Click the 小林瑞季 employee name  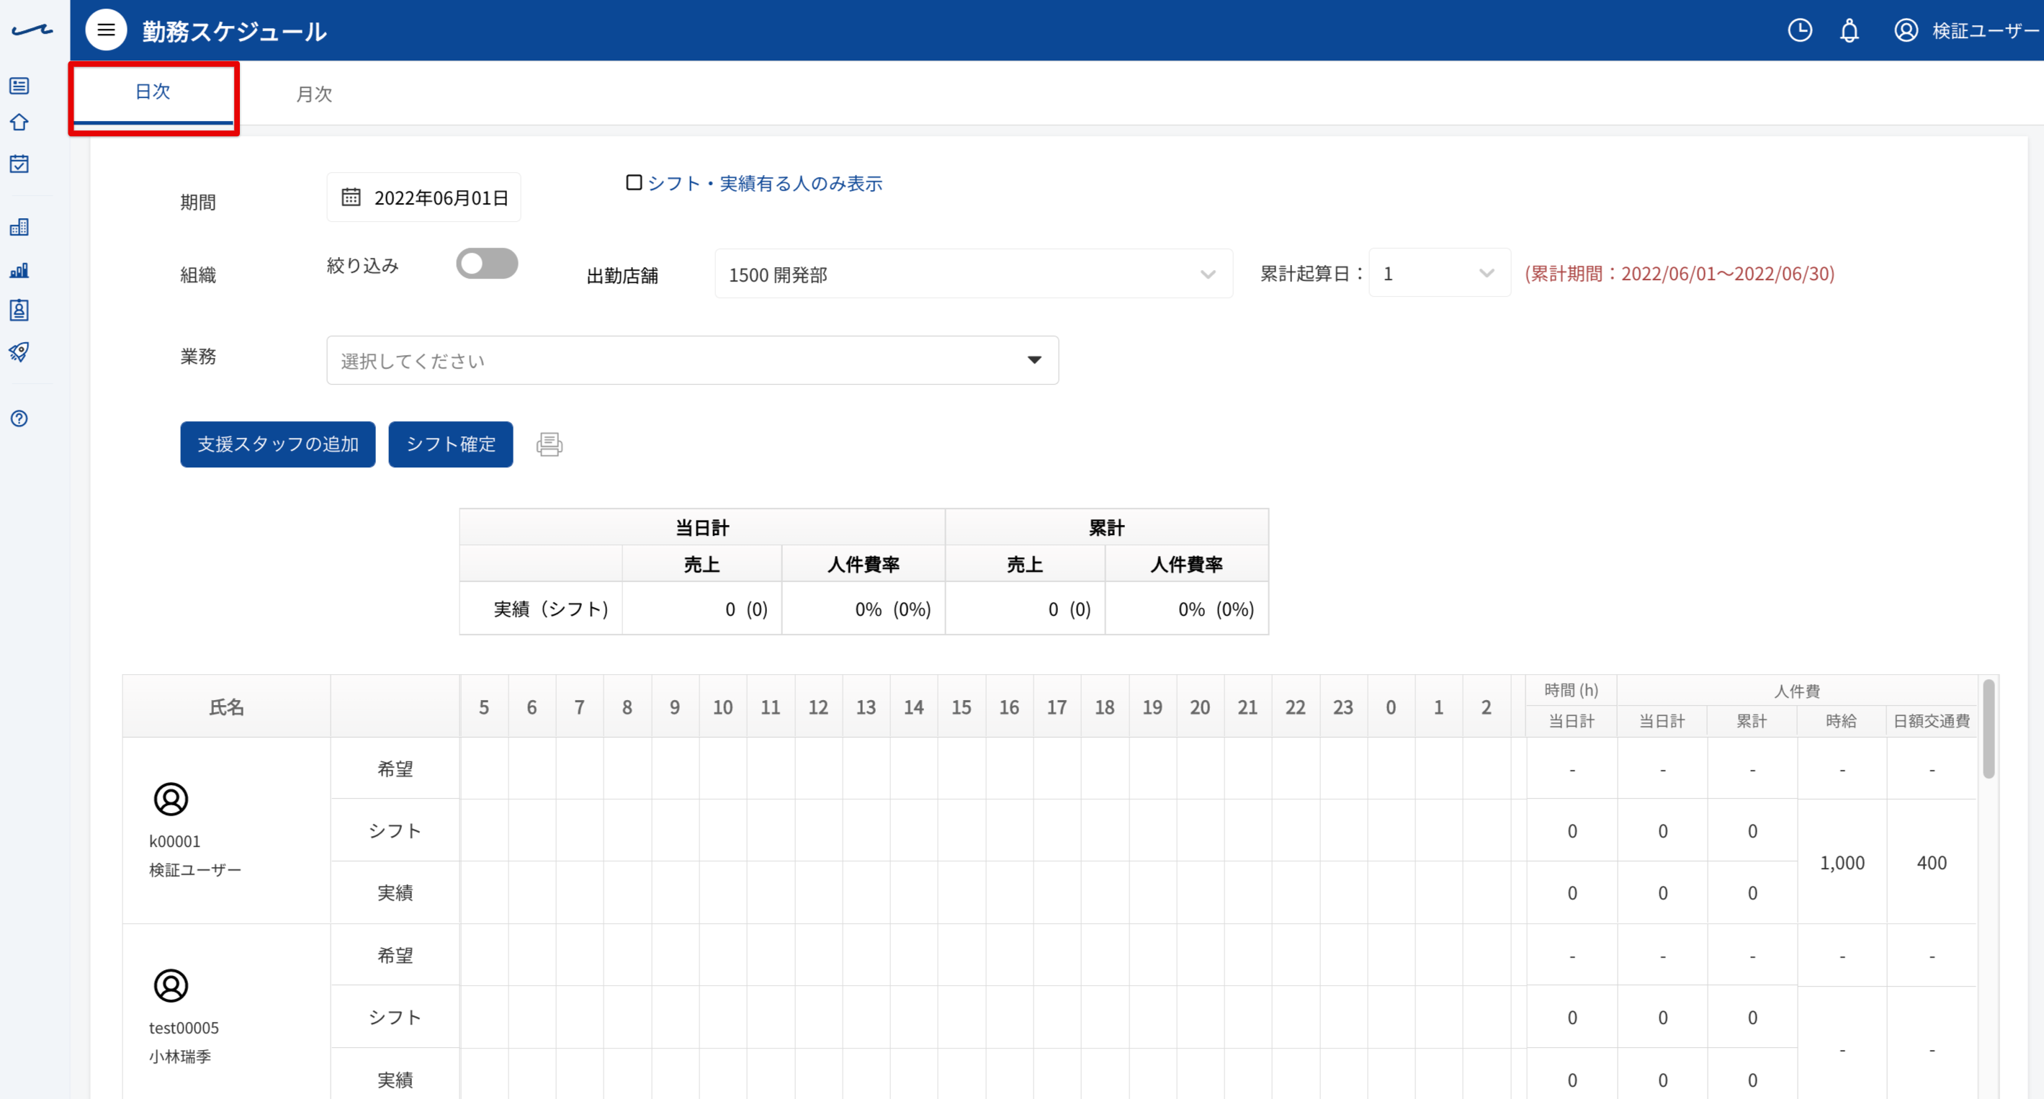click(x=180, y=1057)
